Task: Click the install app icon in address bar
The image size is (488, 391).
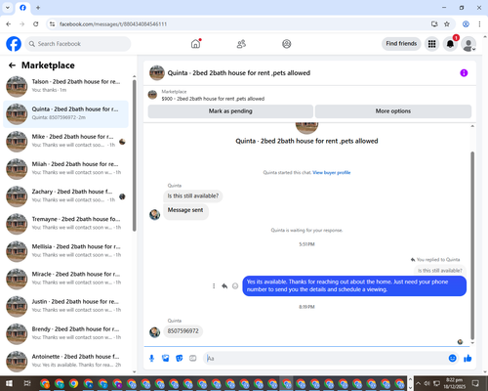Action: click(x=434, y=24)
